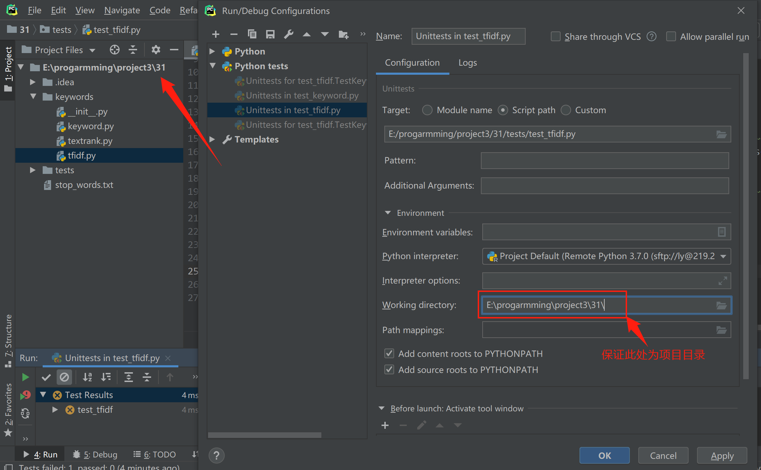Click the rerun green play icon
Screen dimensions: 761x470
25,377
